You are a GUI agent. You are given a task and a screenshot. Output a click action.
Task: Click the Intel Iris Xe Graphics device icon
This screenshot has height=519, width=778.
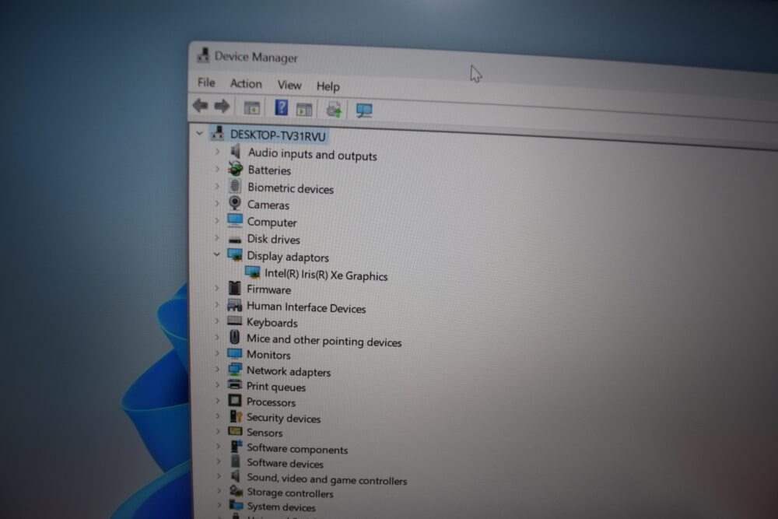pos(253,272)
